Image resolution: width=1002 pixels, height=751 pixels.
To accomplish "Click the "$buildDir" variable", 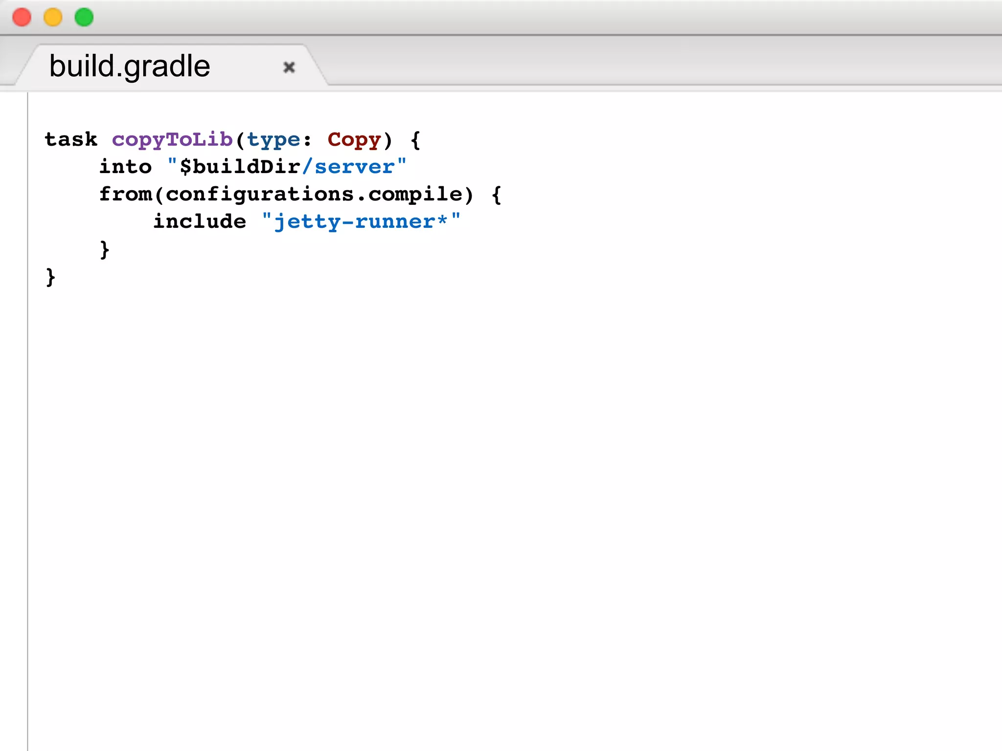I will pyautogui.click(x=240, y=167).
